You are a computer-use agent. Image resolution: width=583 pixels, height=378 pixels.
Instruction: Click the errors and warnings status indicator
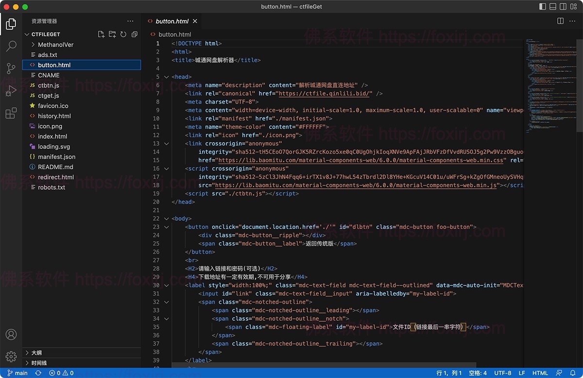click(60, 373)
